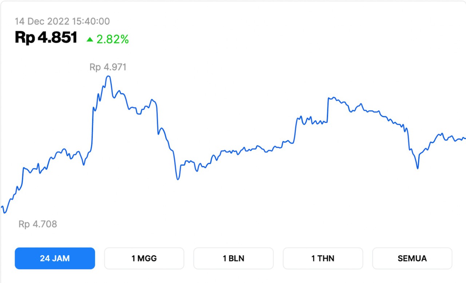Screen dimensions: 466x283
Task: Open the 1 BLN chart view
Action: tap(233, 258)
